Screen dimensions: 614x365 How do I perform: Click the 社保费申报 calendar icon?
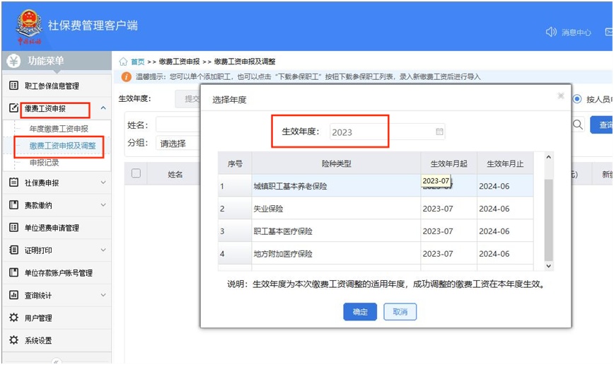pos(13,182)
